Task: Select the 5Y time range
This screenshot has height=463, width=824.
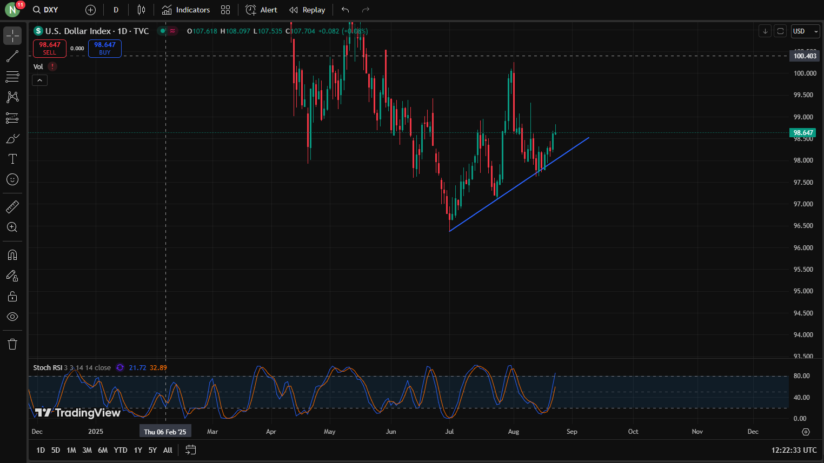Action: [152, 450]
